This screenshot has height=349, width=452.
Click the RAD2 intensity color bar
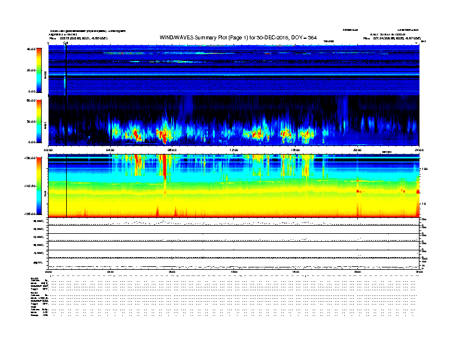point(39,70)
